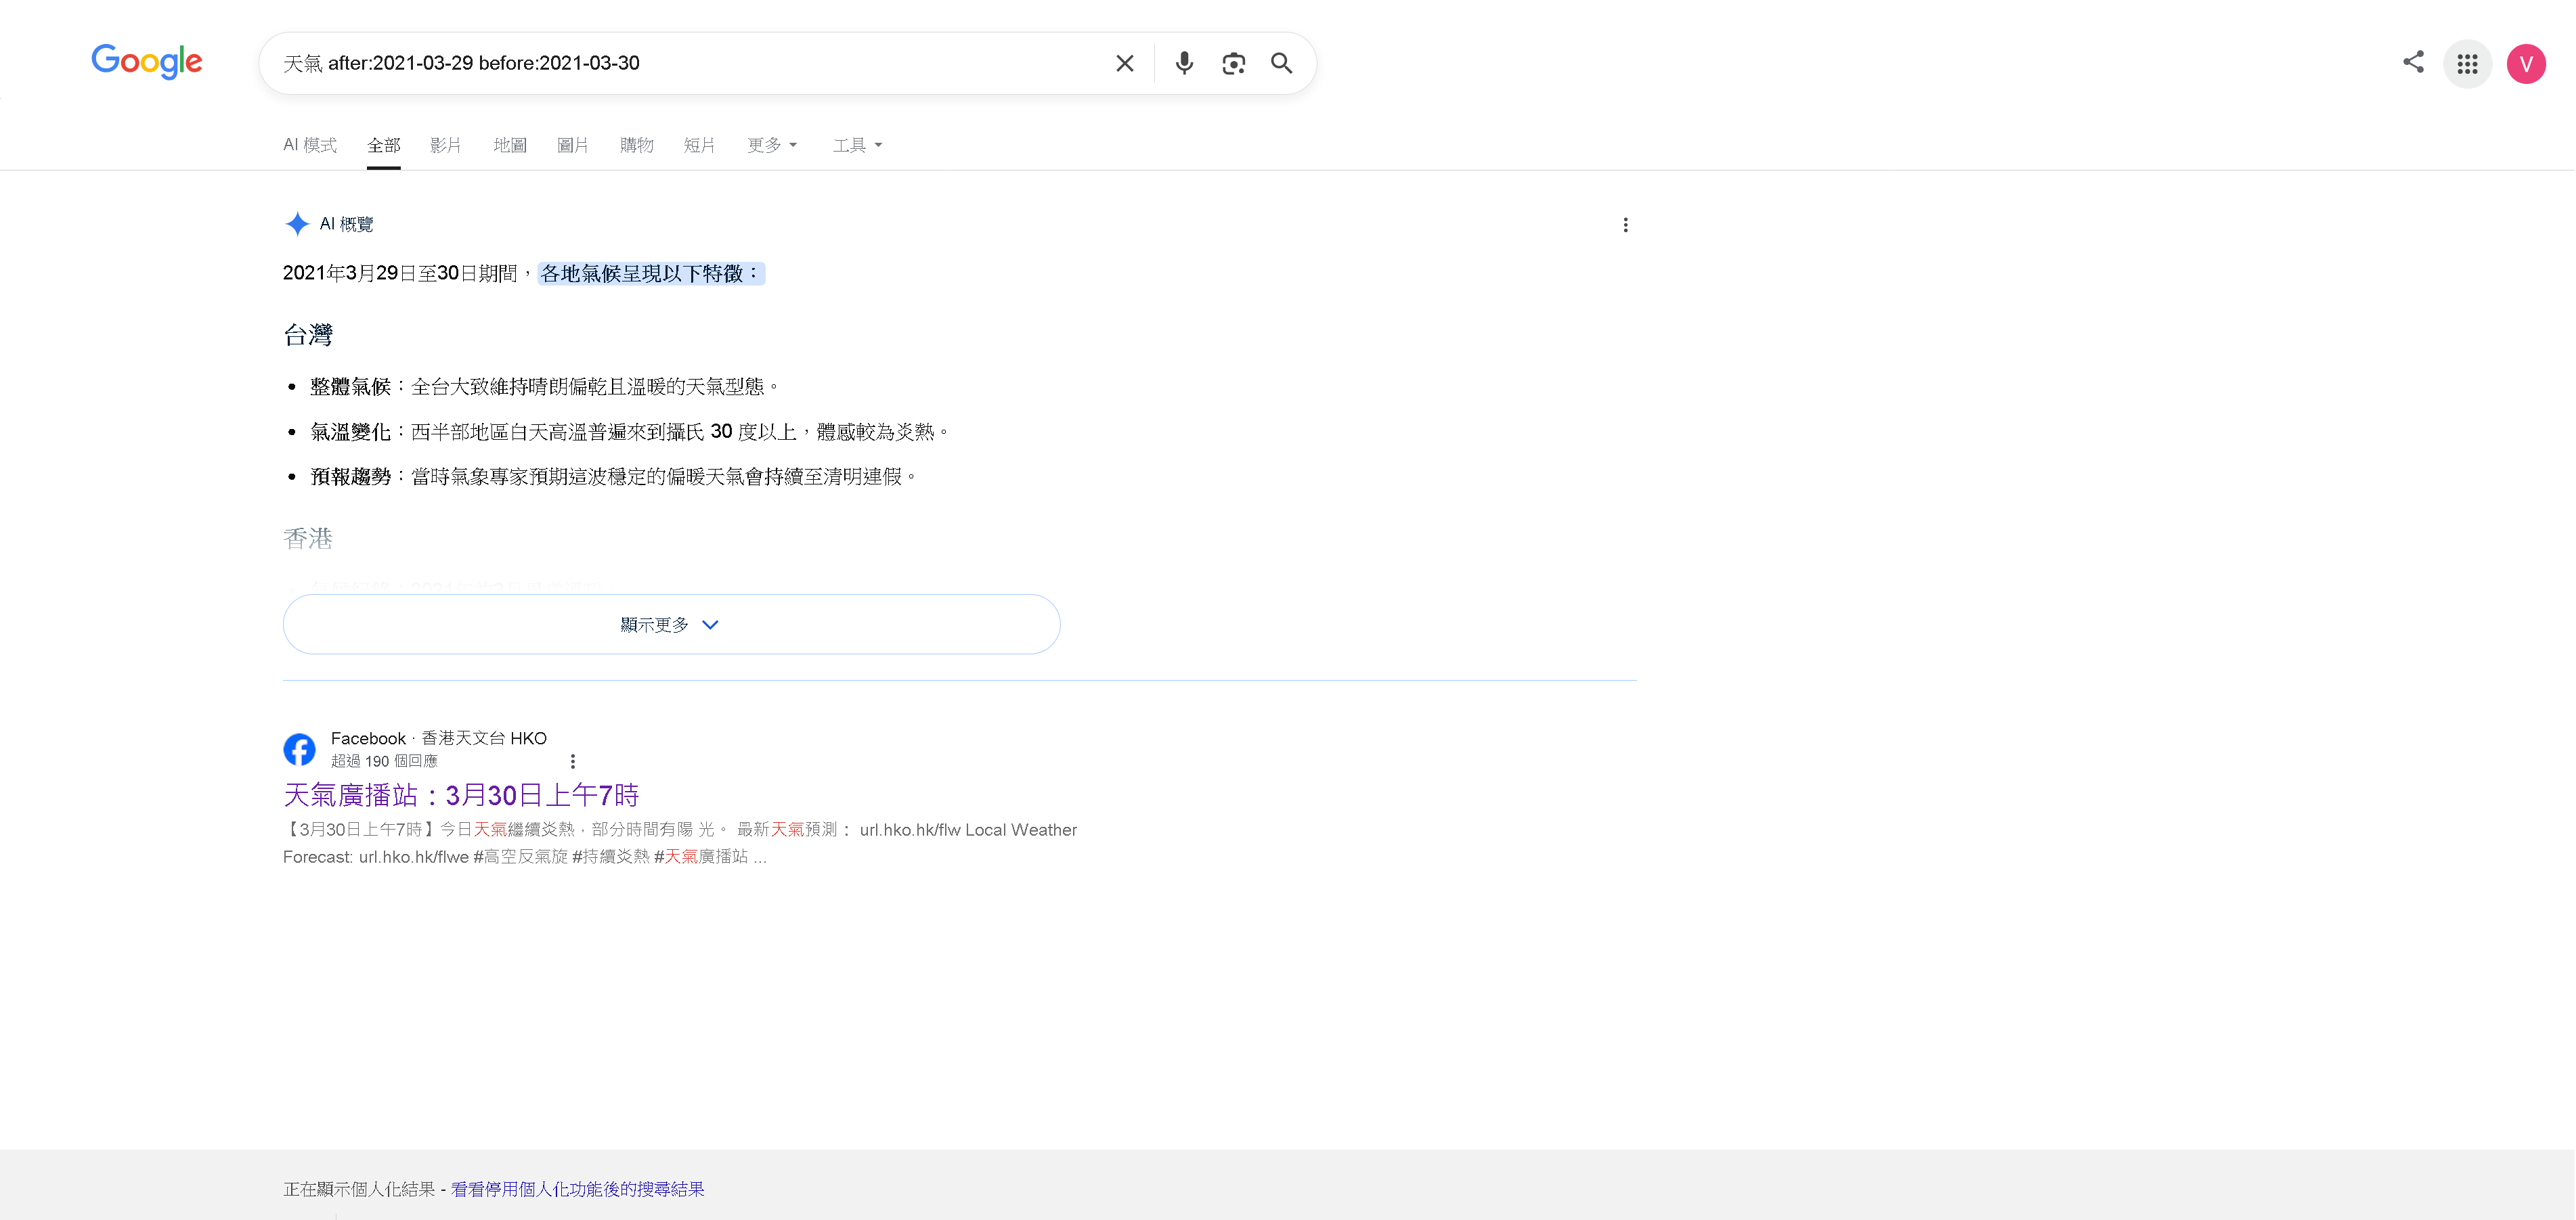
Task: Click 超過 190 個回應 text
Action: pyautogui.click(x=384, y=761)
